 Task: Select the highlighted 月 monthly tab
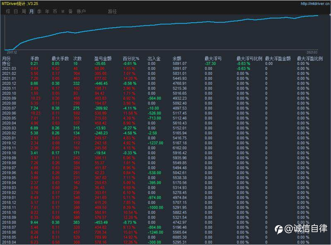pyautogui.click(x=31, y=12)
